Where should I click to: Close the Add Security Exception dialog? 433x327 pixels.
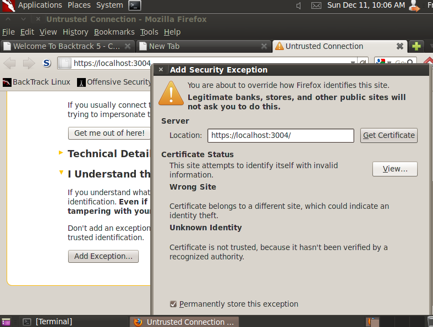tap(161, 70)
